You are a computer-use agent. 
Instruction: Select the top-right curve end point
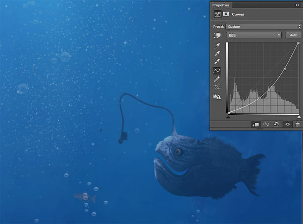tap(298, 43)
